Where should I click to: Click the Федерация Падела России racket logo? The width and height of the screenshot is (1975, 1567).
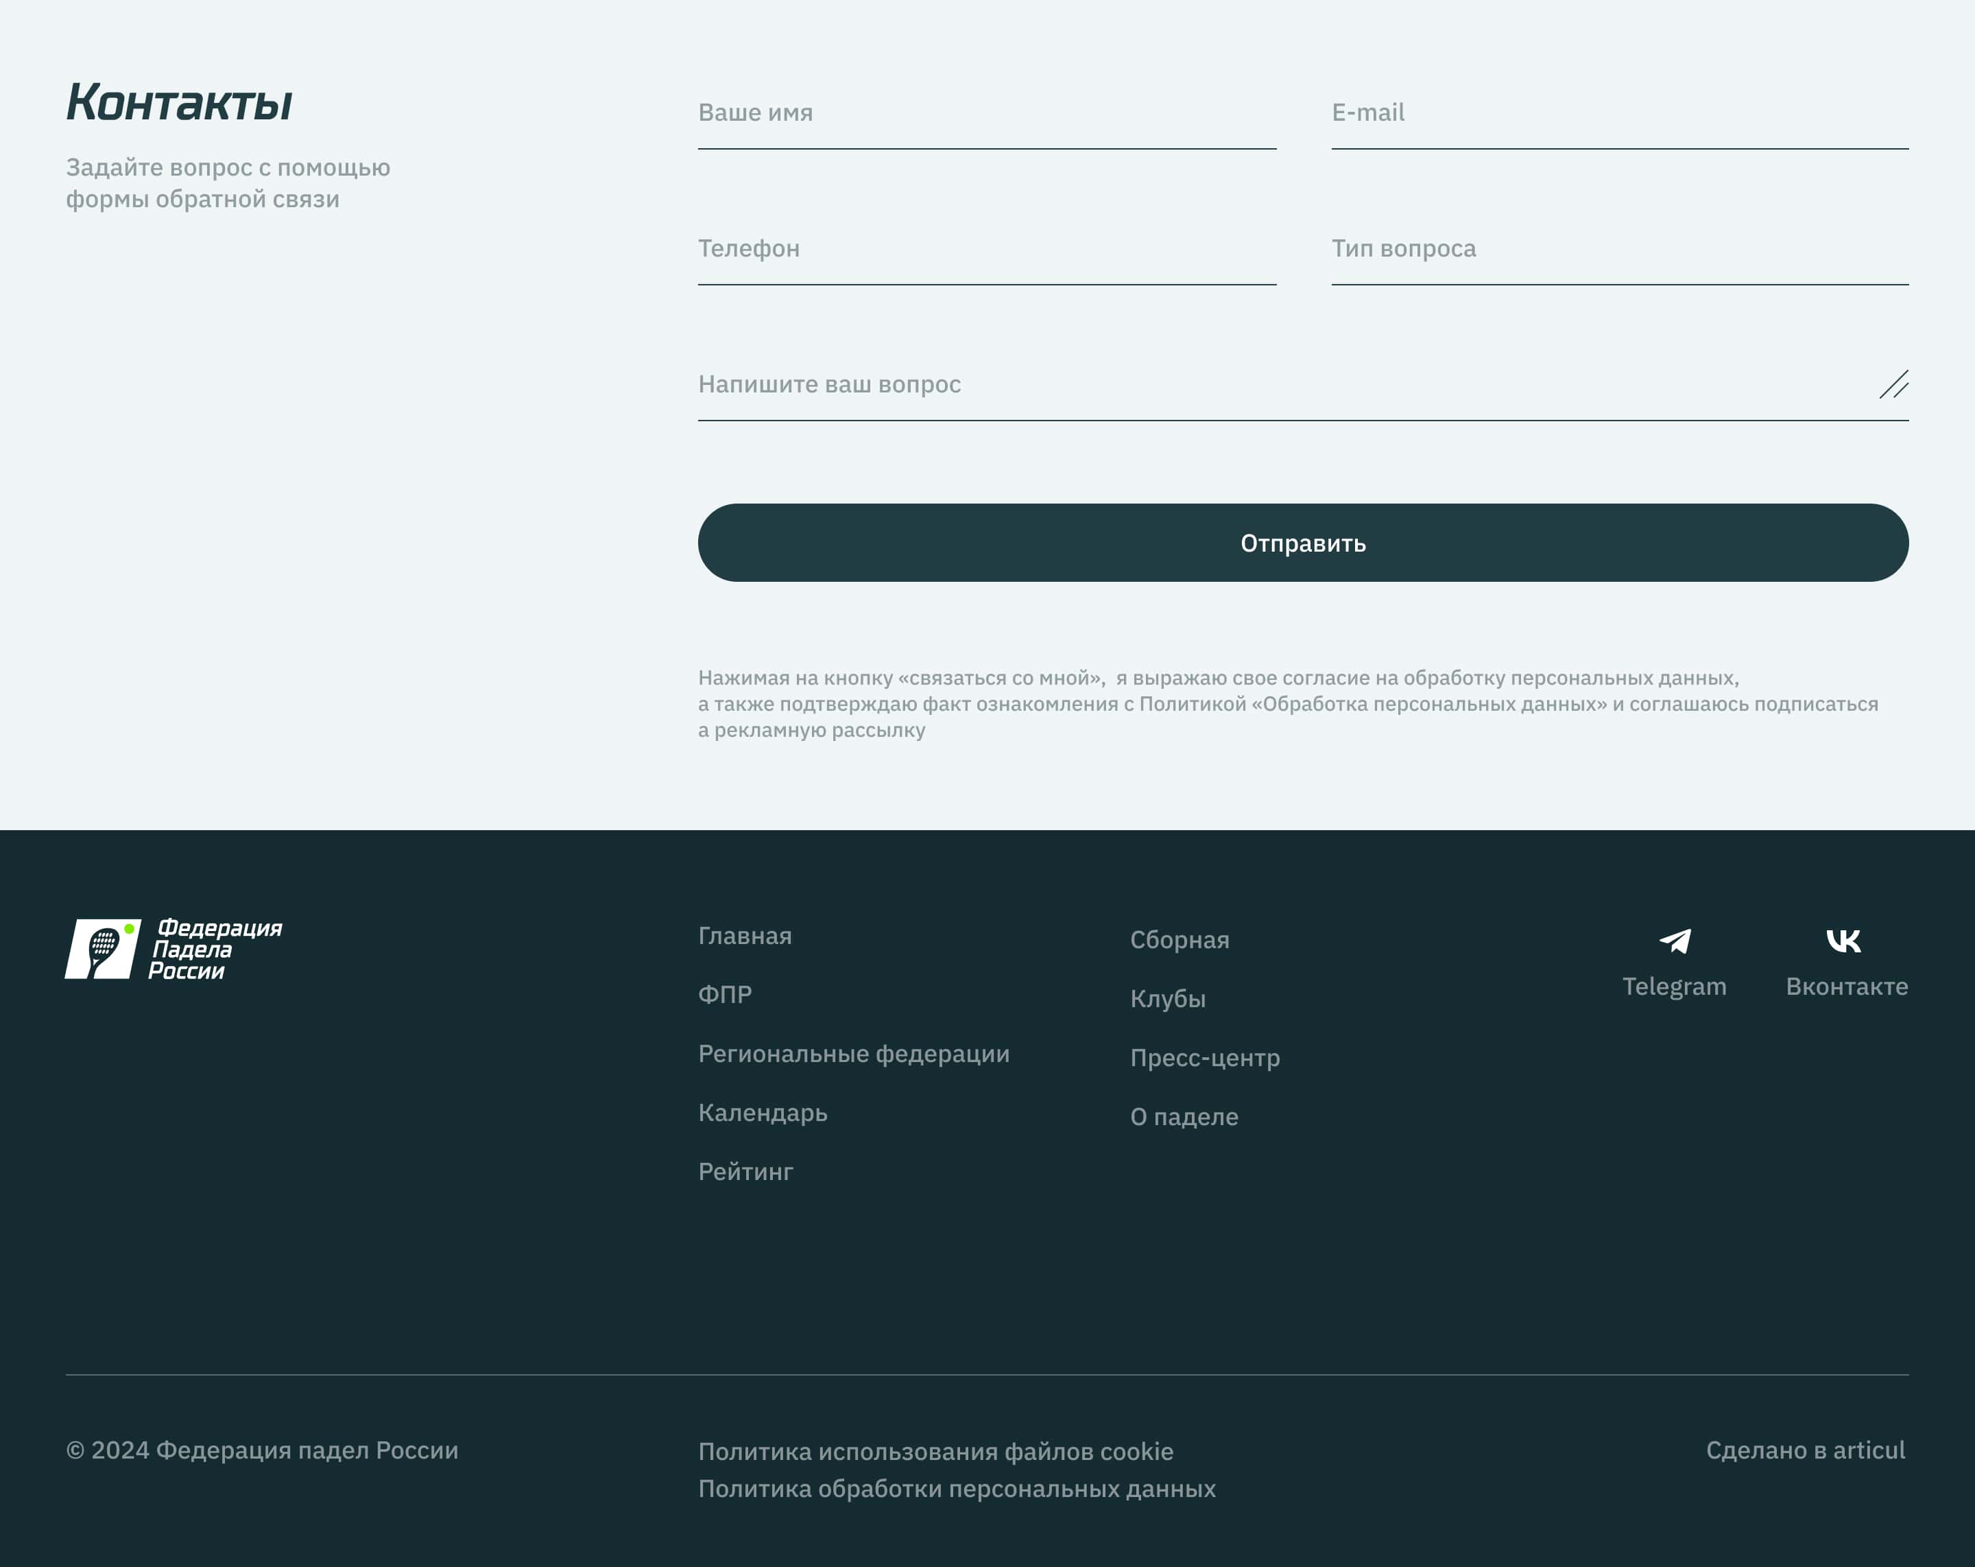click(104, 948)
